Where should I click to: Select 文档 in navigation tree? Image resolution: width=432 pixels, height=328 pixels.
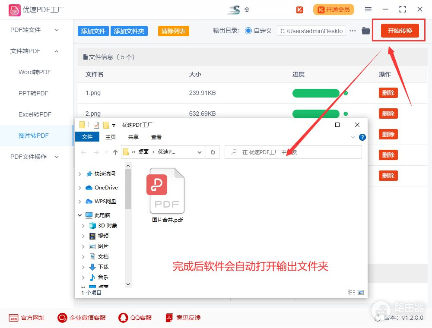point(99,257)
